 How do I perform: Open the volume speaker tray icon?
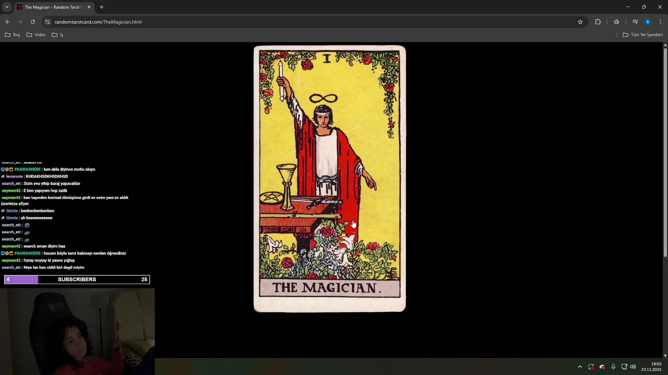tap(633, 367)
